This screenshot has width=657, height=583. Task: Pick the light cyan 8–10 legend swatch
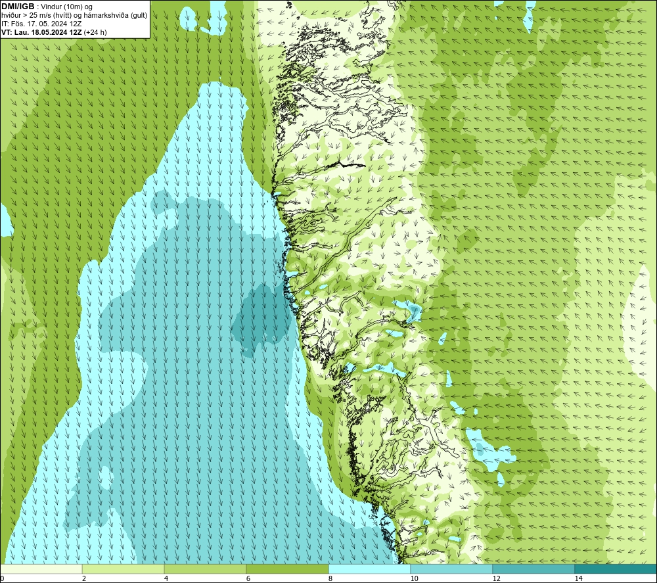[x=369, y=569]
